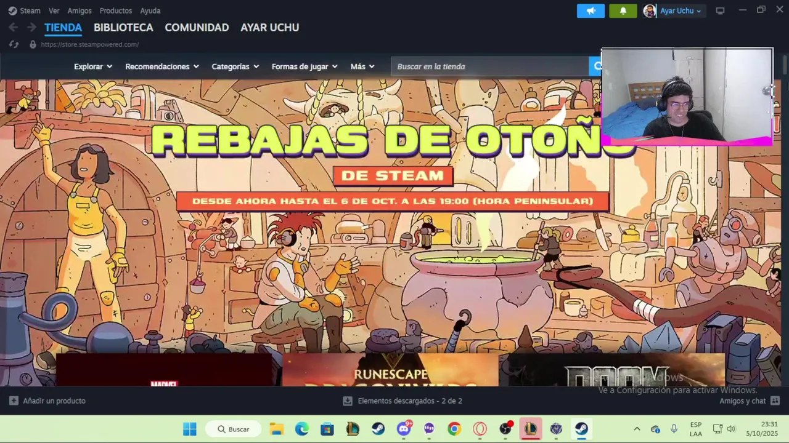Open the volume tray icon
The width and height of the screenshot is (789, 443).
click(731, 429)
